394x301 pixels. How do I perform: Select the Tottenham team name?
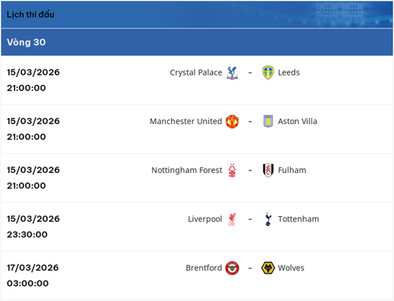coord(299,219)
